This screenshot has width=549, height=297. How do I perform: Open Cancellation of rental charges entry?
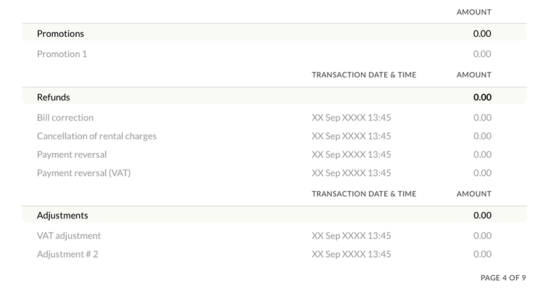97,136
